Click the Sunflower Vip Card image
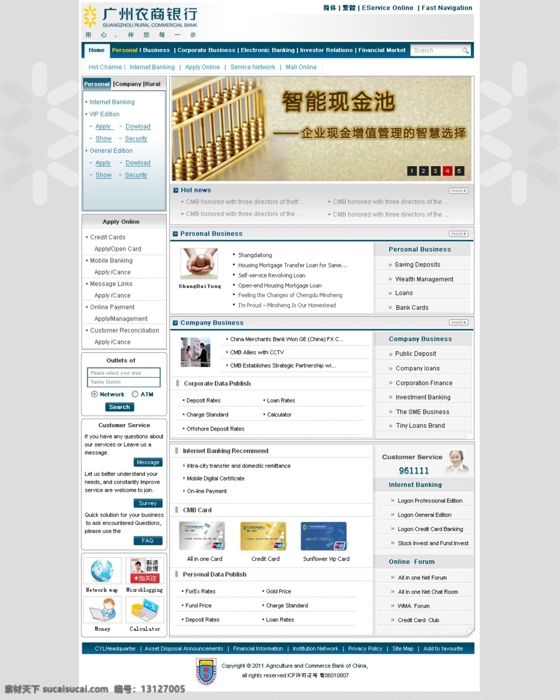The height and width of the screenshot is (700, 560). tap(324, 536)
